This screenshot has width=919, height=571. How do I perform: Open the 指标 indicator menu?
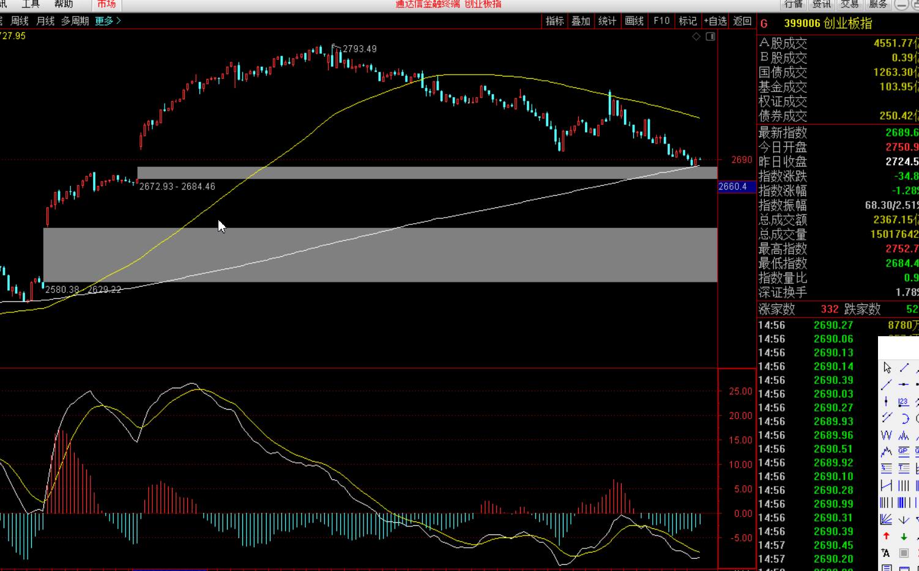(x=554, y=21)
